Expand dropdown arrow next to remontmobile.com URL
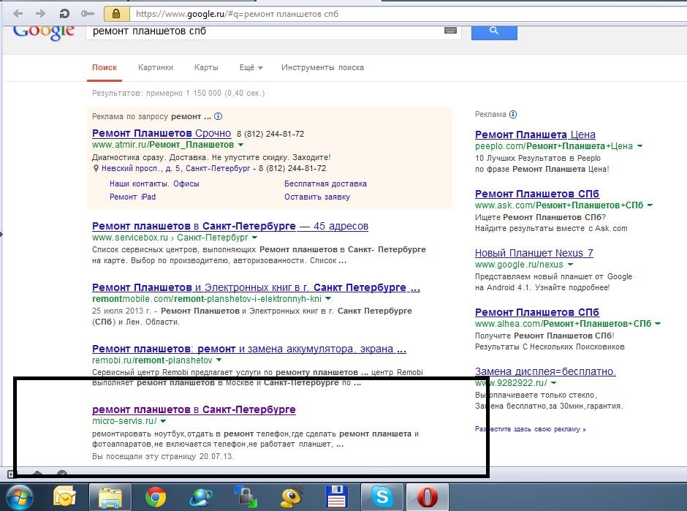The width and height of the screenshot is (687, 511). 328,299
